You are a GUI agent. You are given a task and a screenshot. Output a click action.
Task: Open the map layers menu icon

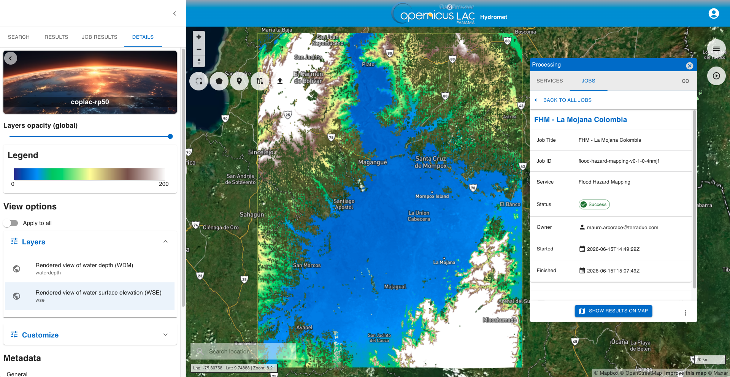click(716, 49)
